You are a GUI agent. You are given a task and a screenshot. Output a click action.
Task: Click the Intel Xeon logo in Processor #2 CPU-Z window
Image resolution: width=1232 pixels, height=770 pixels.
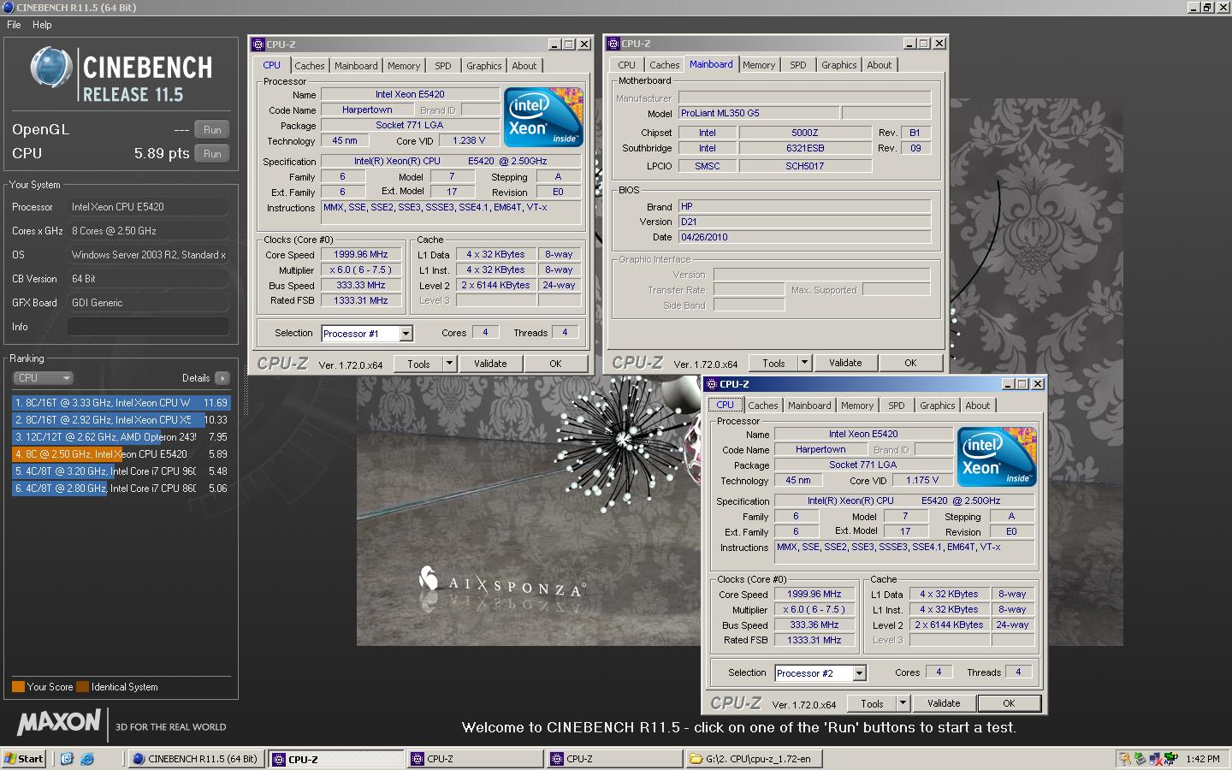coord(997,457)
